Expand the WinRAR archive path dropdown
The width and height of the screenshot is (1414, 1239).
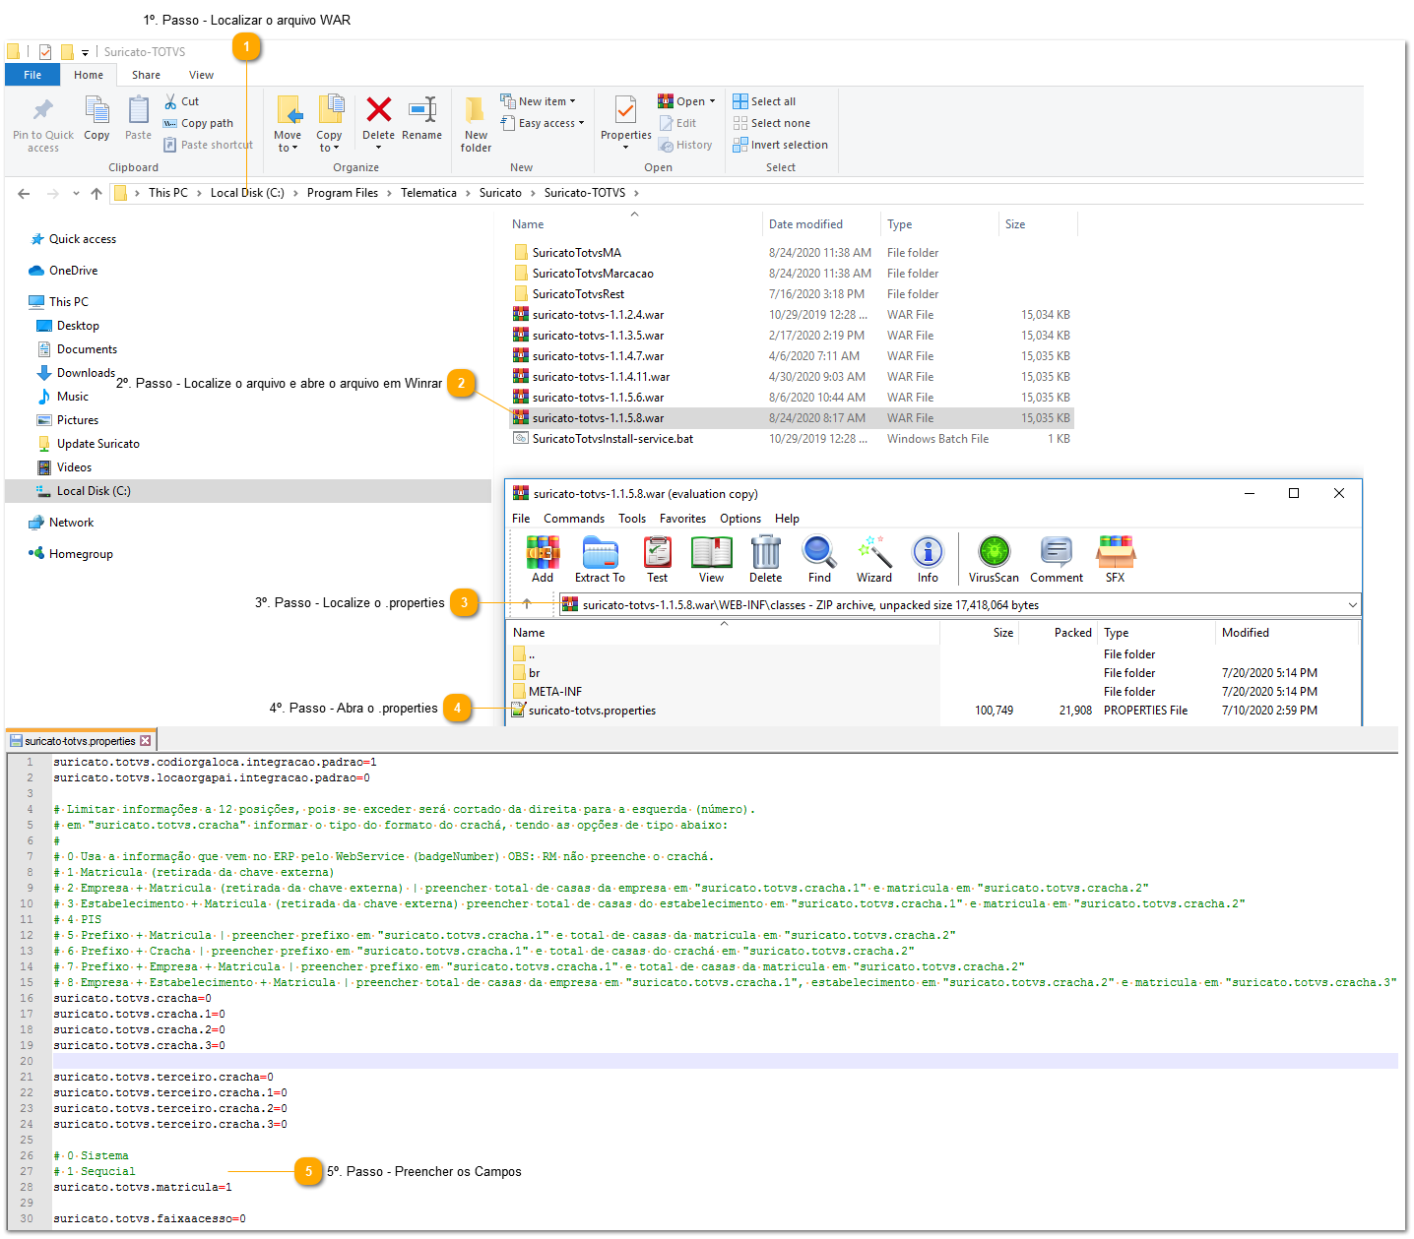(1352, 605)
